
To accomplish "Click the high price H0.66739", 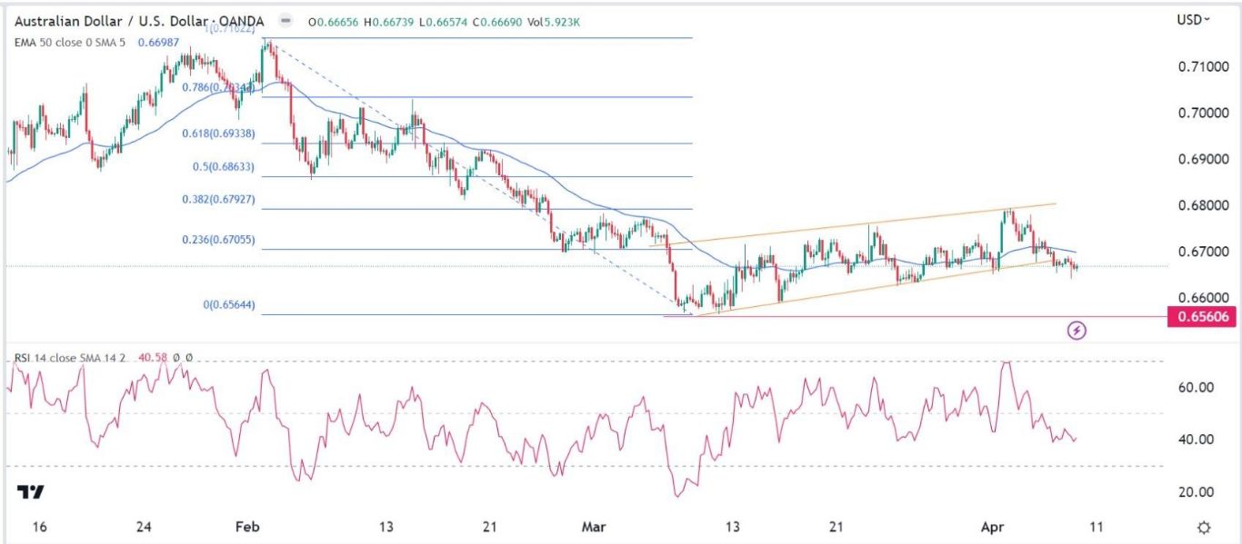I will point(388,20).
